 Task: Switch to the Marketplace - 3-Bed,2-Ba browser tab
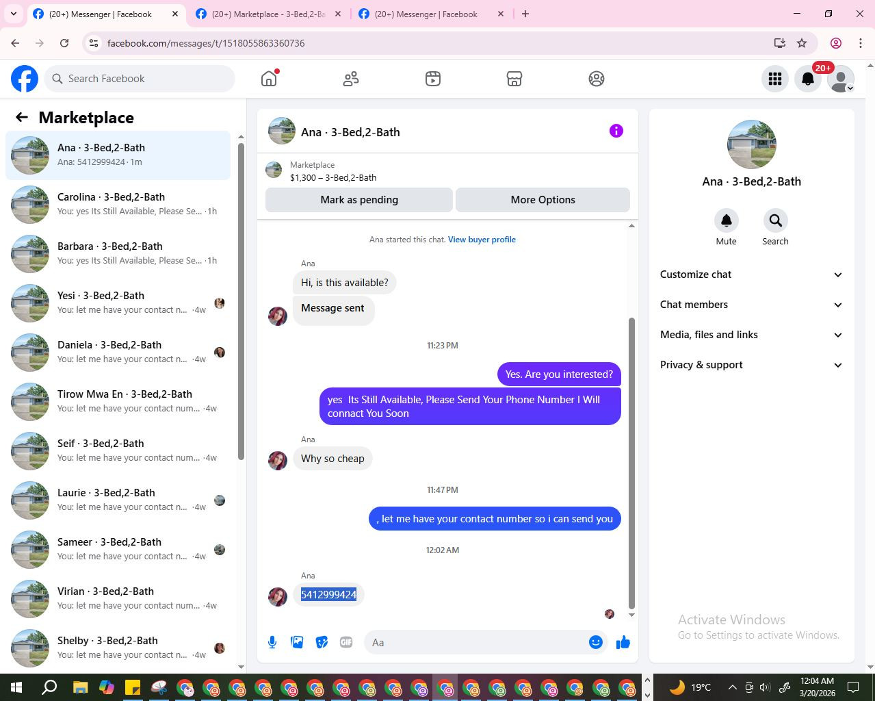click(268, 14)
